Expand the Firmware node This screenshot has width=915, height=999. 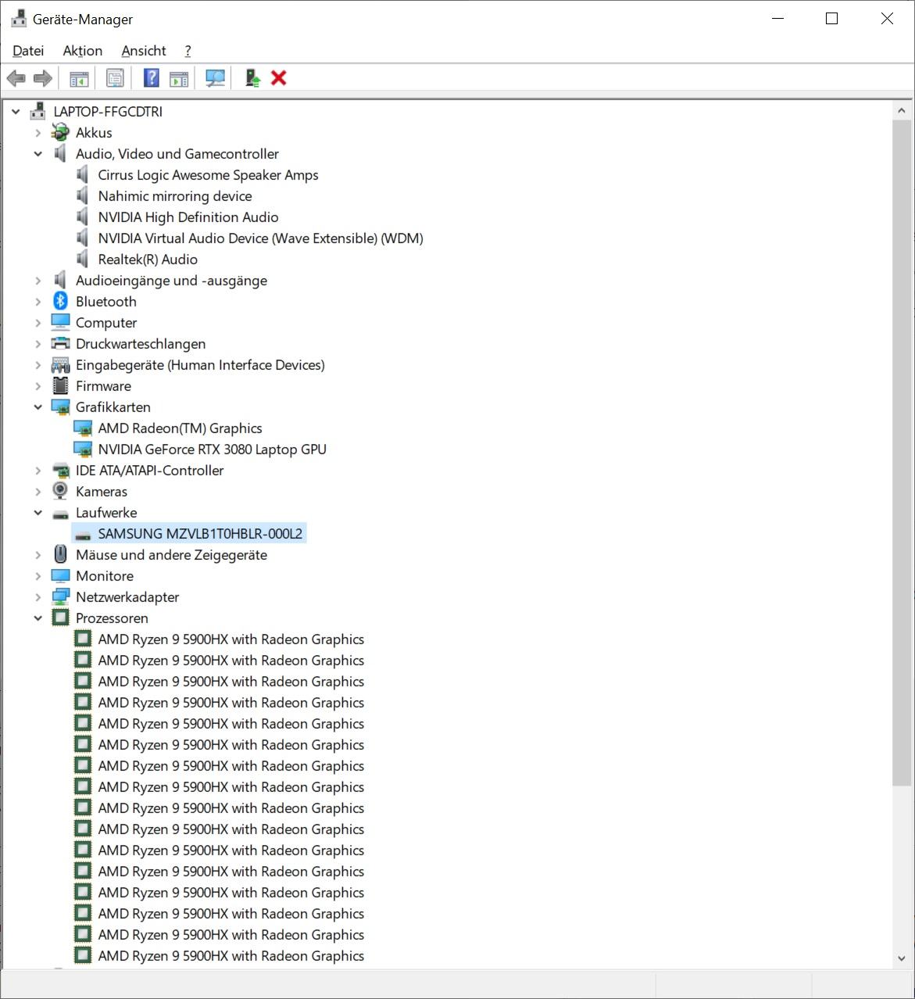click(x=38, y=386)
